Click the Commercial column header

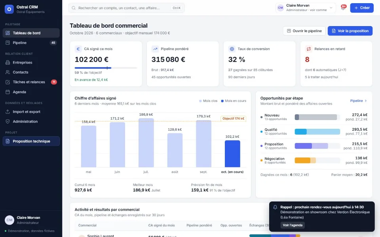pos(87,226)
